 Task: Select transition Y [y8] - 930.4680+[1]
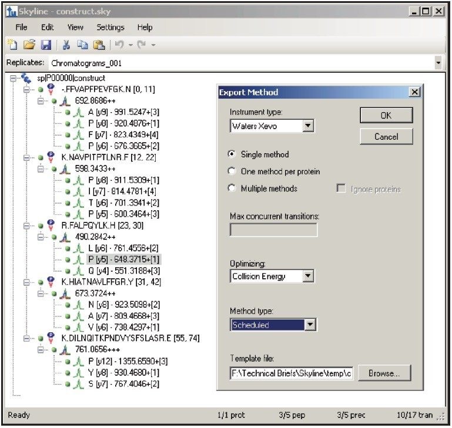coord(123,372)
